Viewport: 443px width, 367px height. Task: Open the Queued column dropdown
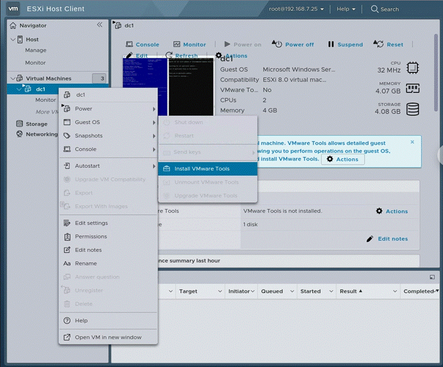coord(292,292)
